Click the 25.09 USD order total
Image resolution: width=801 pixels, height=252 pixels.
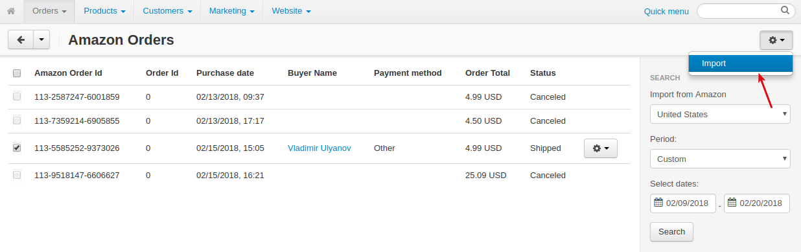[486, 175]
